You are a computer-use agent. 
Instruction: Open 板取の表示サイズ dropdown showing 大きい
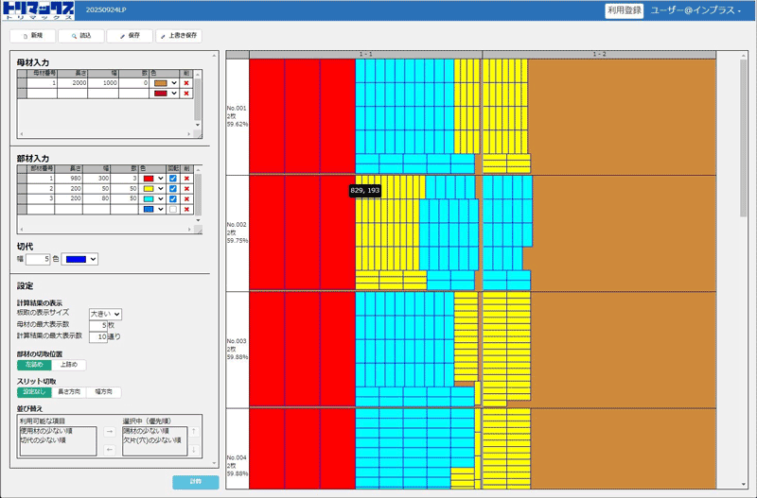coord(105,314)
